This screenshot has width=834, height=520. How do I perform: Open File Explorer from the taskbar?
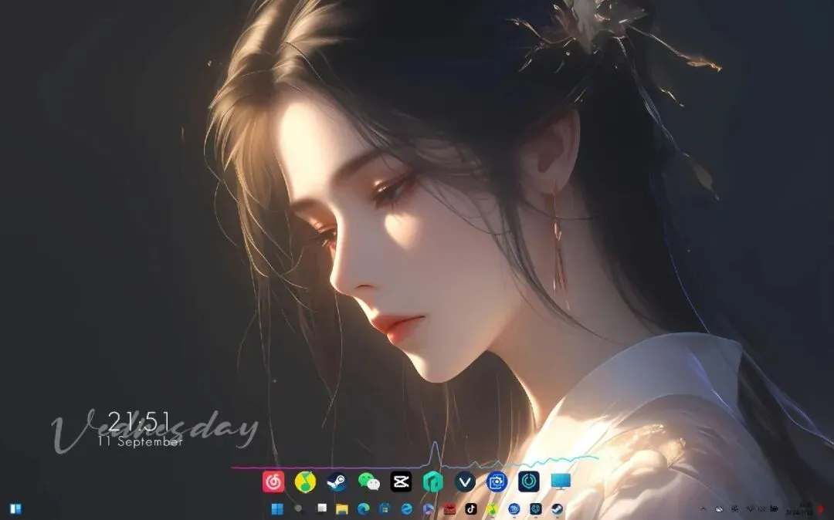342,509
